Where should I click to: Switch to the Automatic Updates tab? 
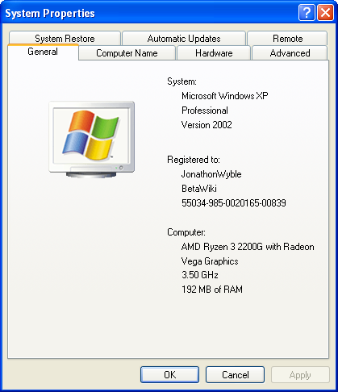click(x=184, y=39)
